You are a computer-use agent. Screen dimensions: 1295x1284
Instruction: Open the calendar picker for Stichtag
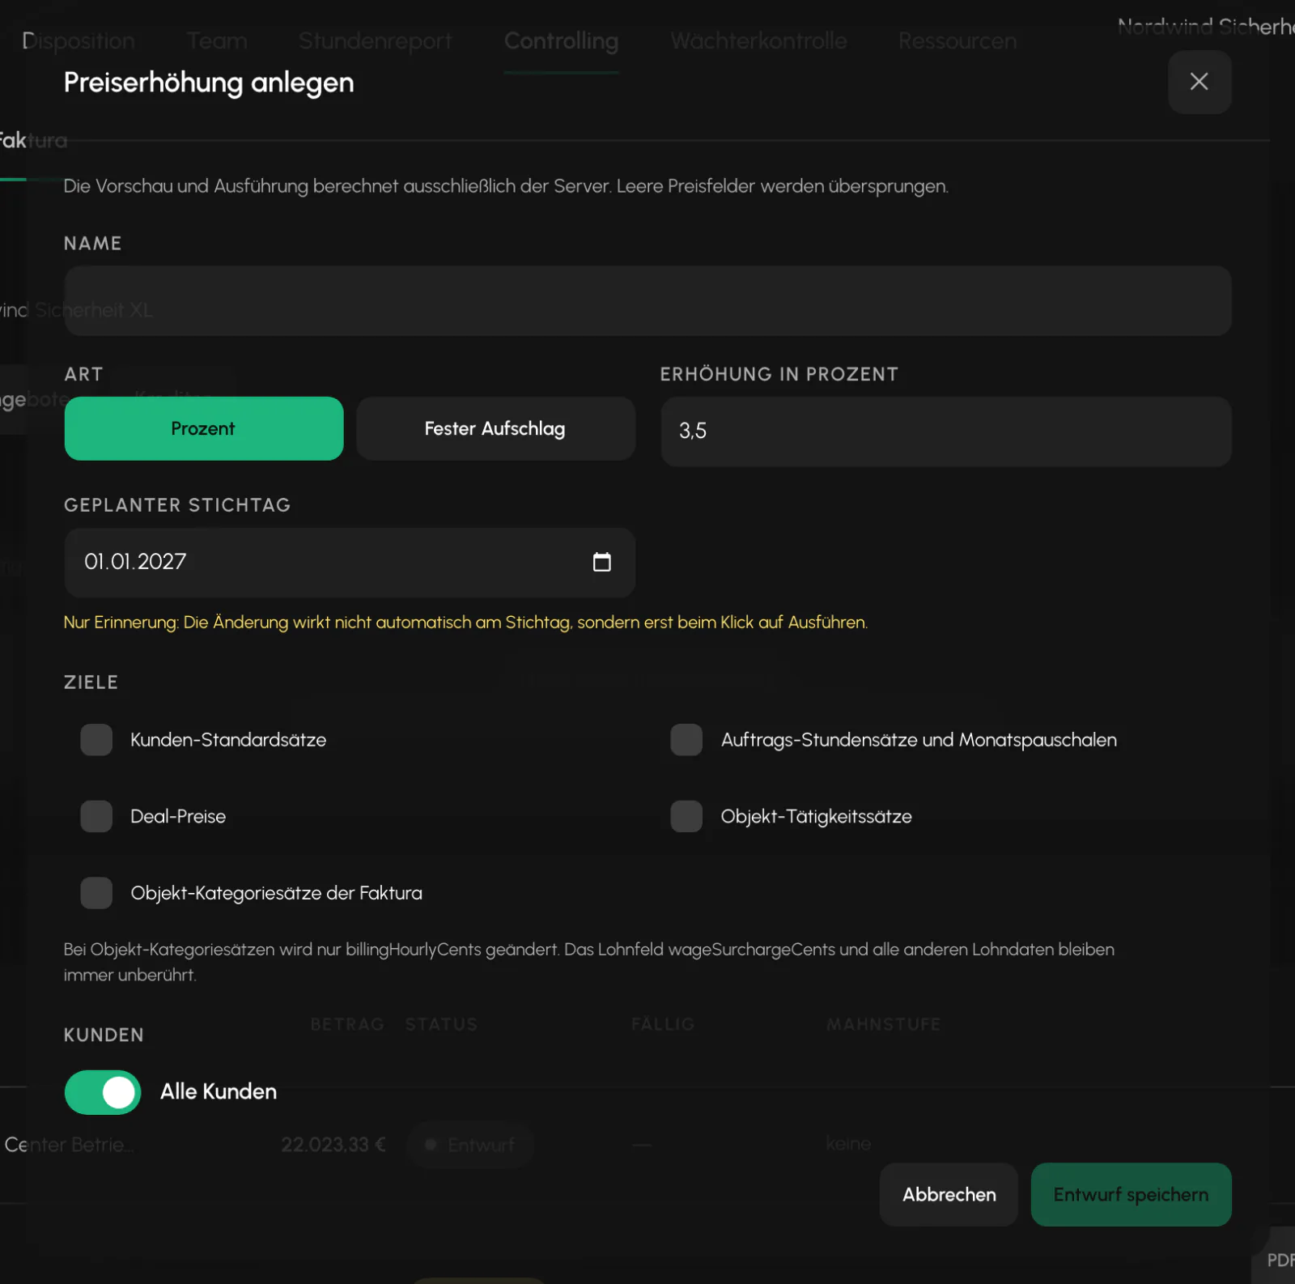(601, 562)
